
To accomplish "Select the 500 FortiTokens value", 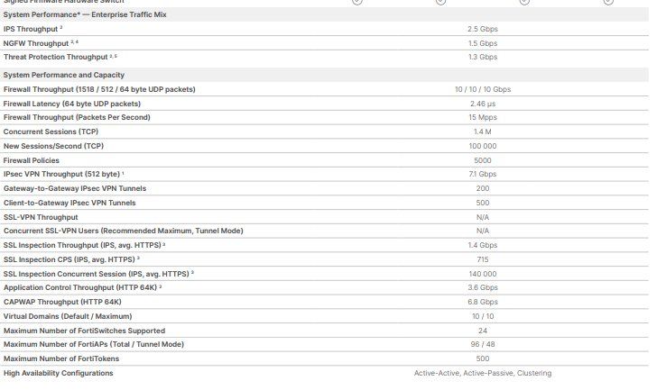I will coord(483,358).
